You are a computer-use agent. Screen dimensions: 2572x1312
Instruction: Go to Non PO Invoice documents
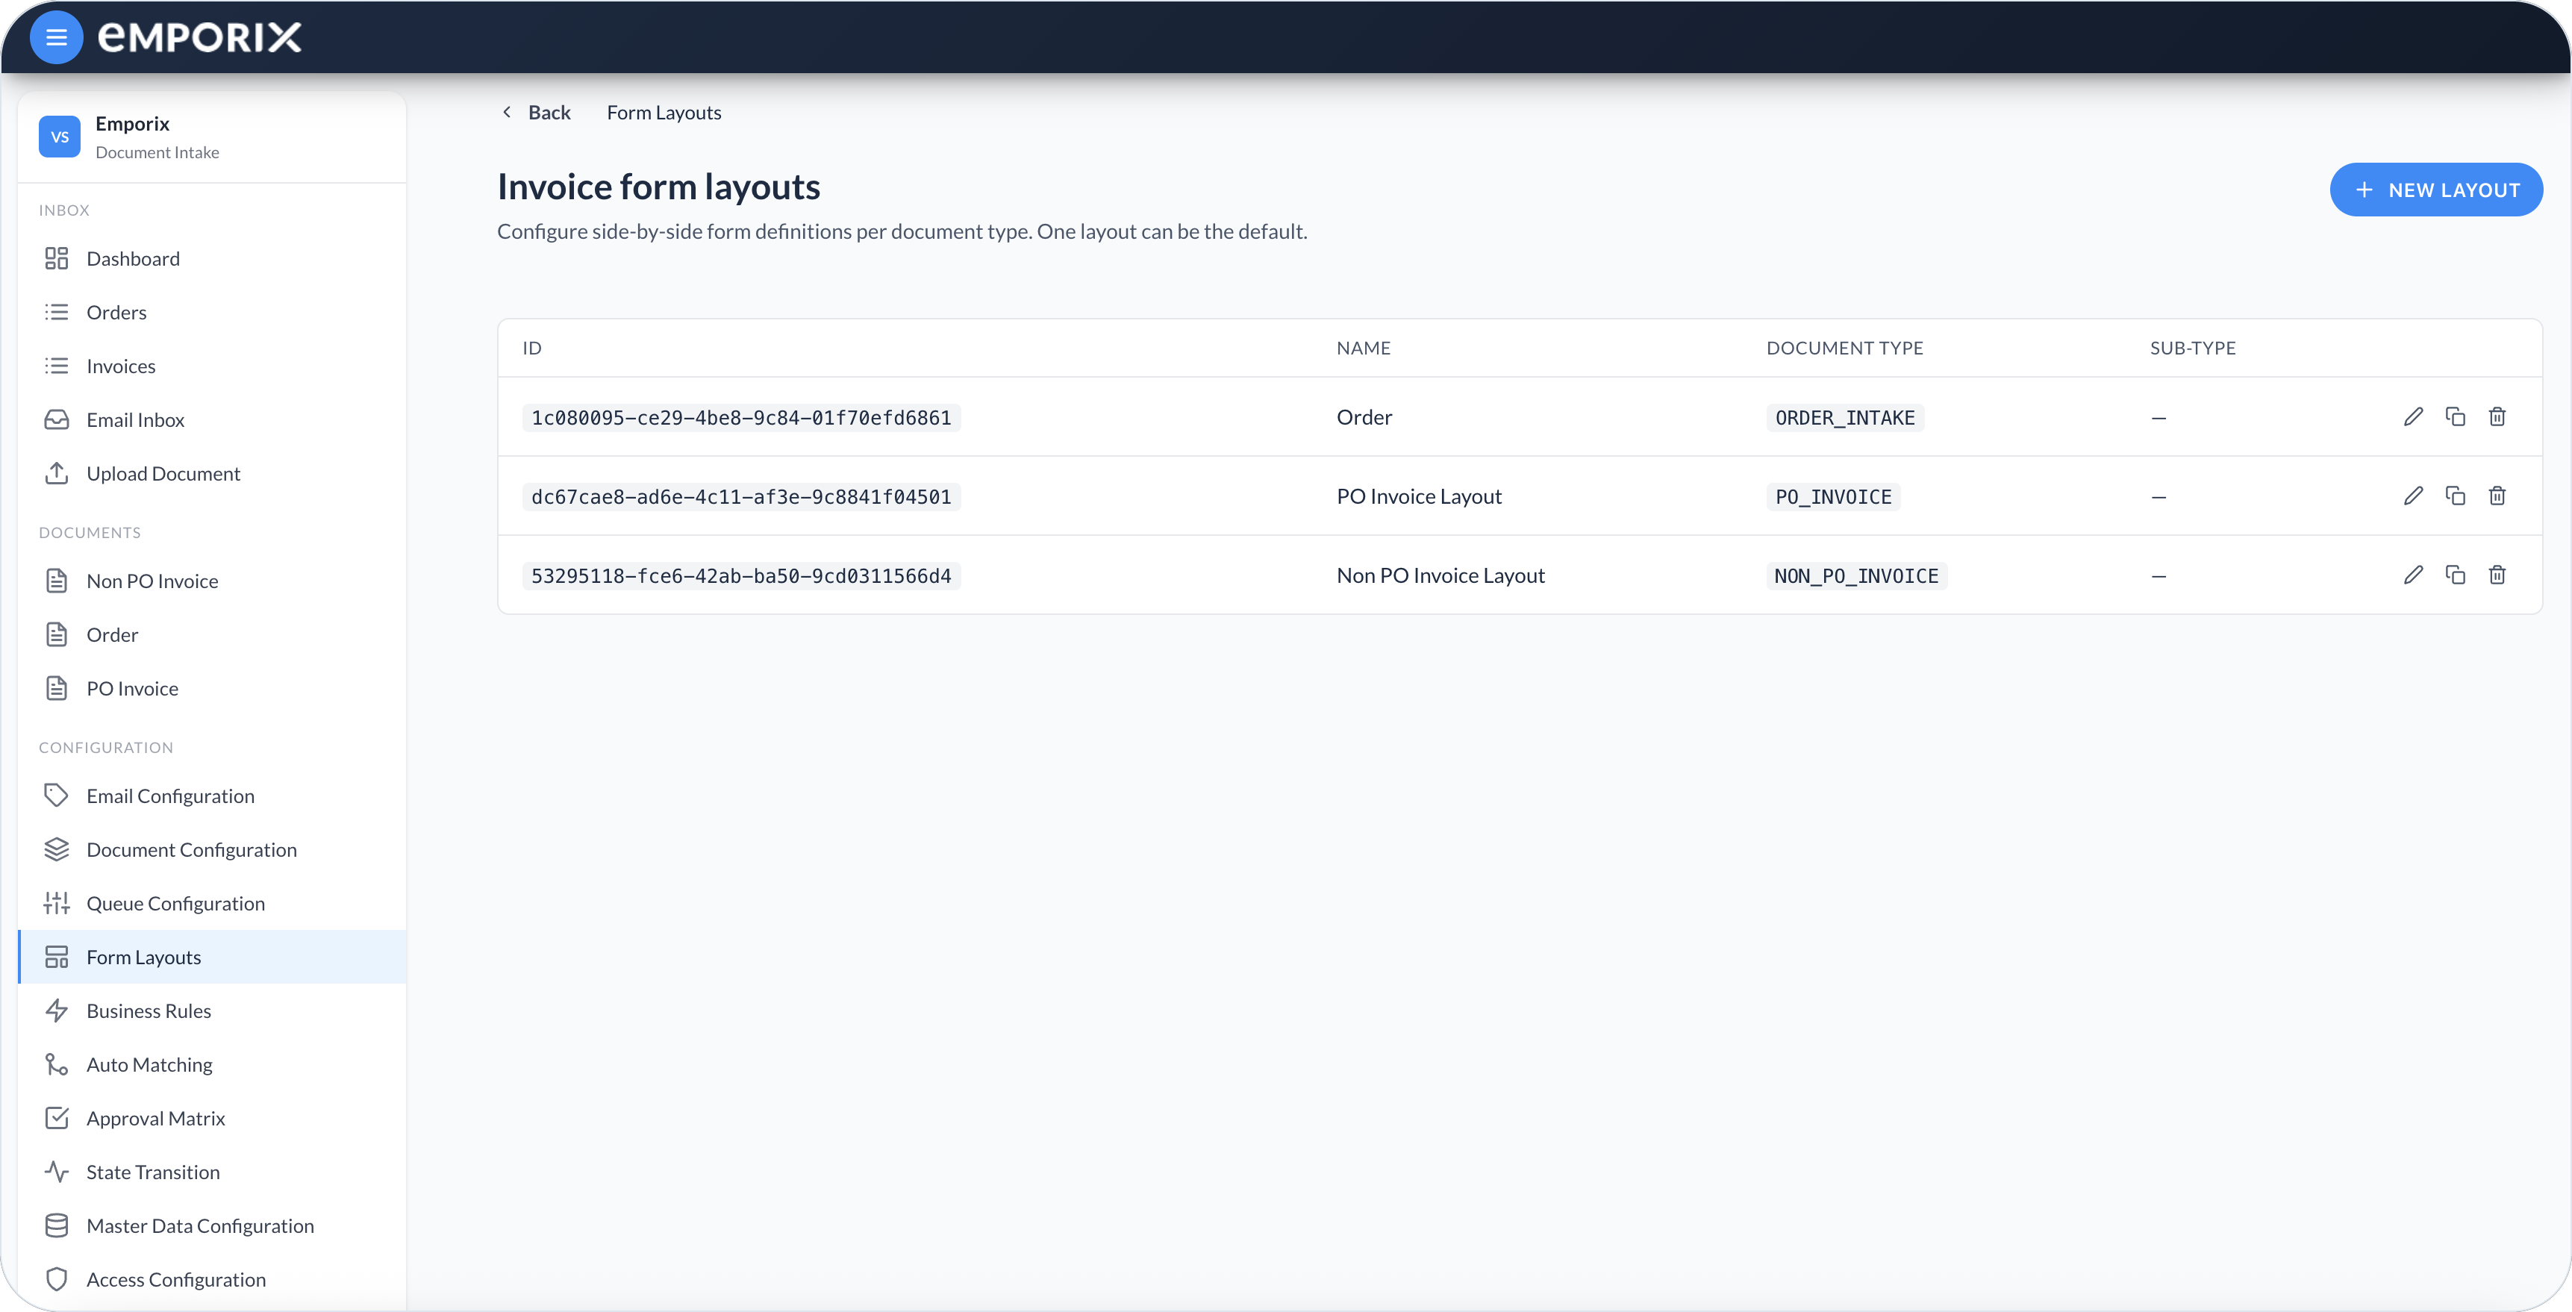coord(212,581)
